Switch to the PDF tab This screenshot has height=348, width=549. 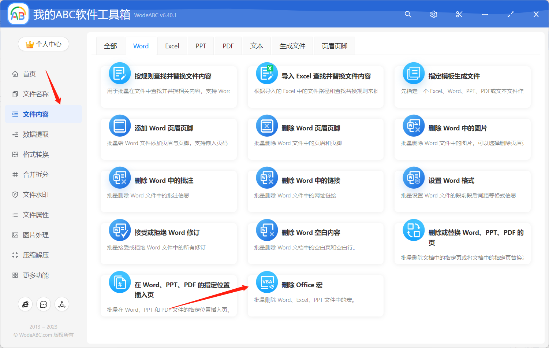tap(228, 45)
